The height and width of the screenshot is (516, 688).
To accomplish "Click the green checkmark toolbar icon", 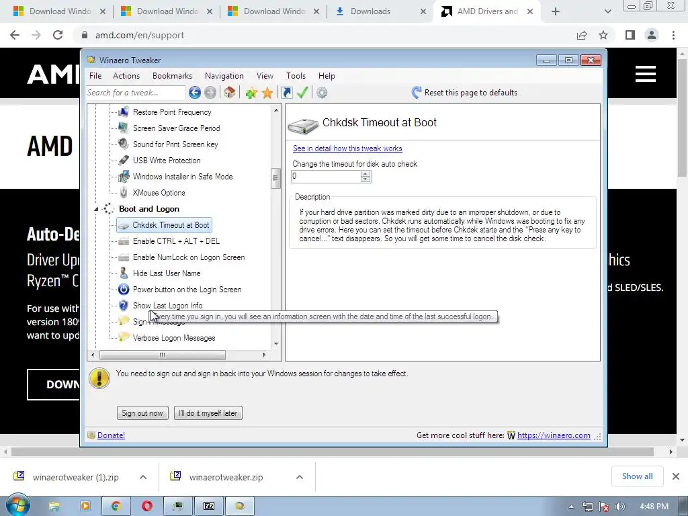I will [302, 93].
